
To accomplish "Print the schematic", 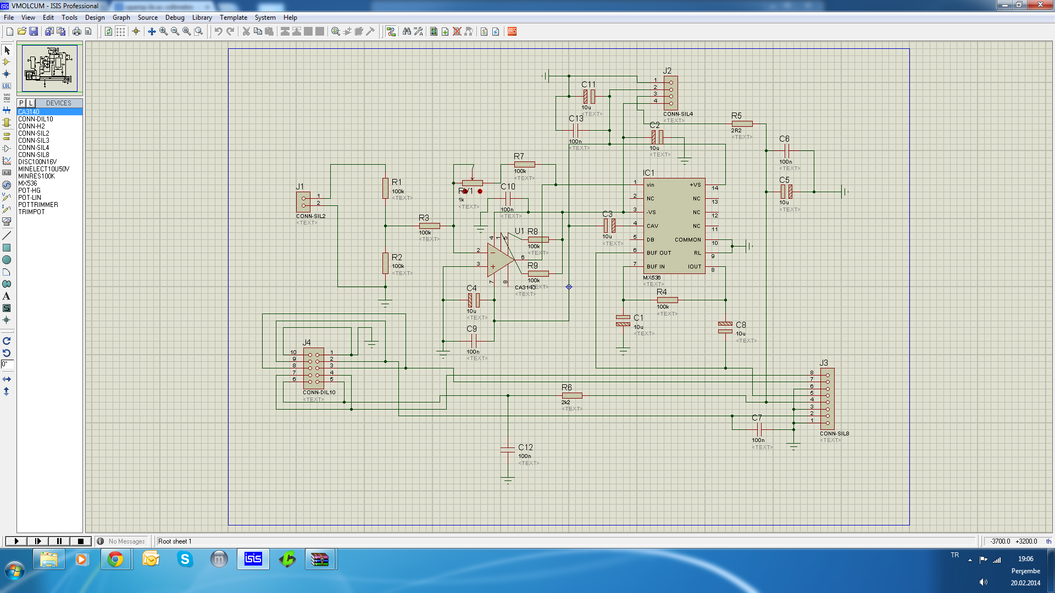I will tap(77, 31).
